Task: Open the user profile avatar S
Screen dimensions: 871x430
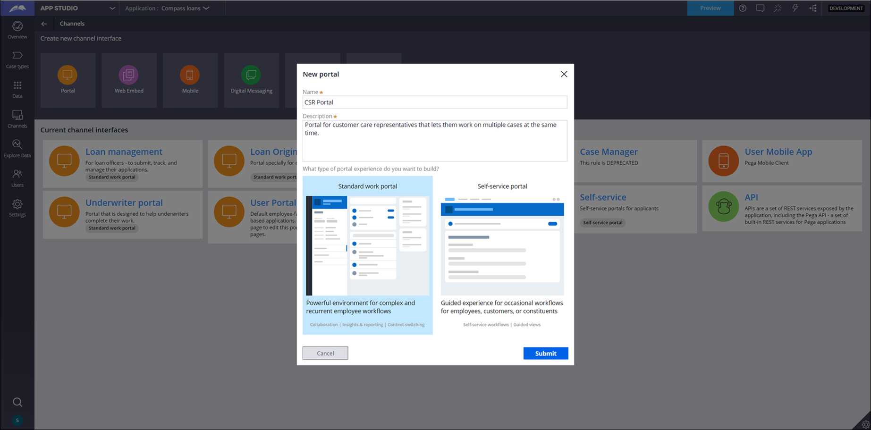Action: point(17,420)
